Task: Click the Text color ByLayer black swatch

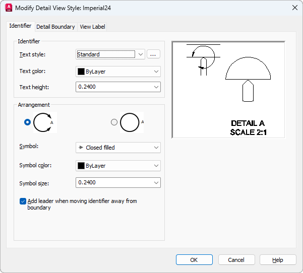Action: click(81, 72)
